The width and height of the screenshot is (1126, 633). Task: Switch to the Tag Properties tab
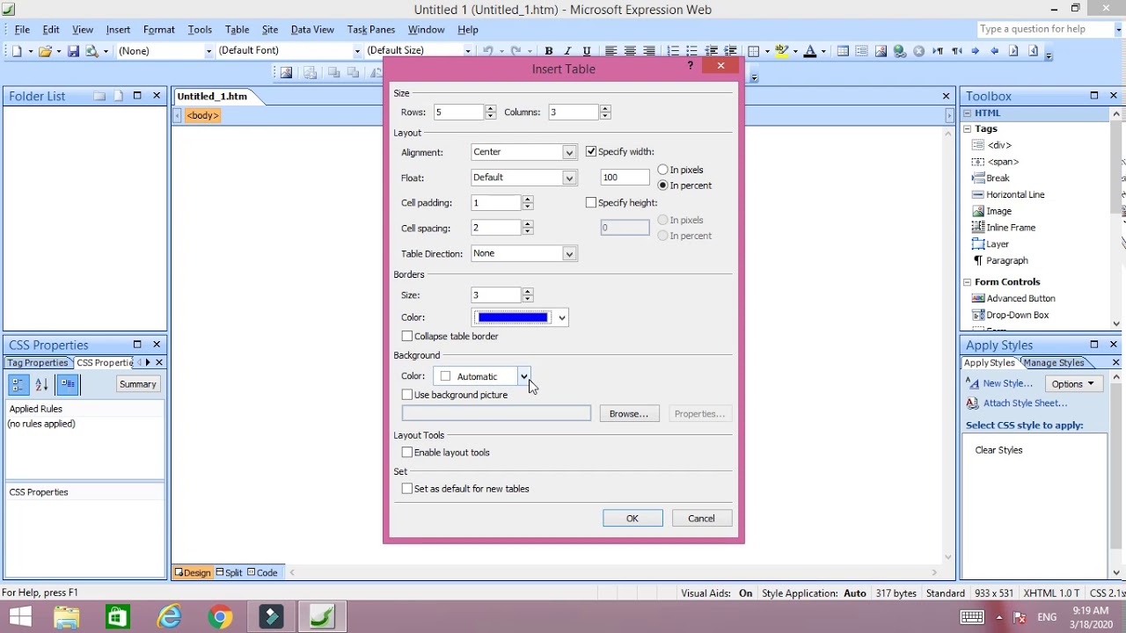[x=38, y=363]
